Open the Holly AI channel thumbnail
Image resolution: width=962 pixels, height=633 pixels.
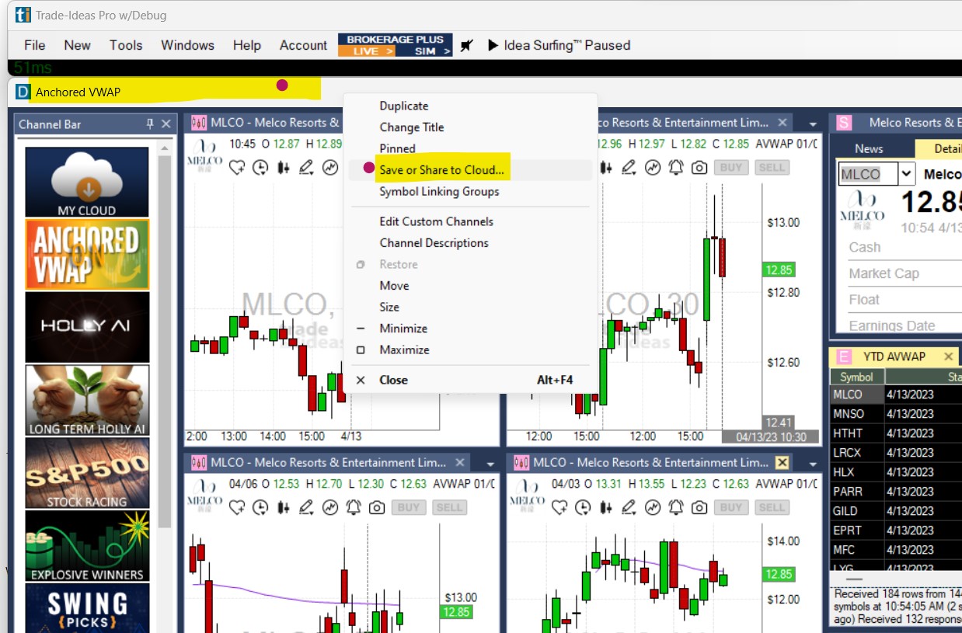(x=87, y=327)
